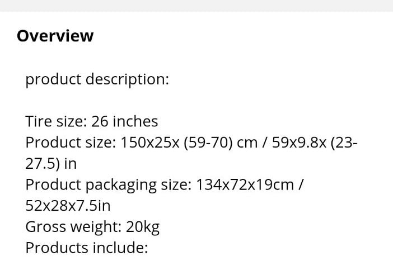393x275 pixels.
Task: Click the 'Tire size: 26 inches' line
Action: [92, 121]
